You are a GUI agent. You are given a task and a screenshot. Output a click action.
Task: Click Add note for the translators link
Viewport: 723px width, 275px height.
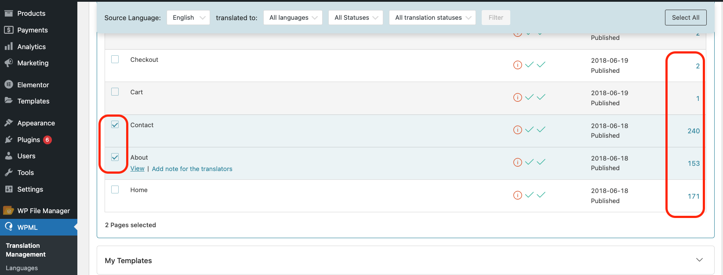tap(192, 169)
